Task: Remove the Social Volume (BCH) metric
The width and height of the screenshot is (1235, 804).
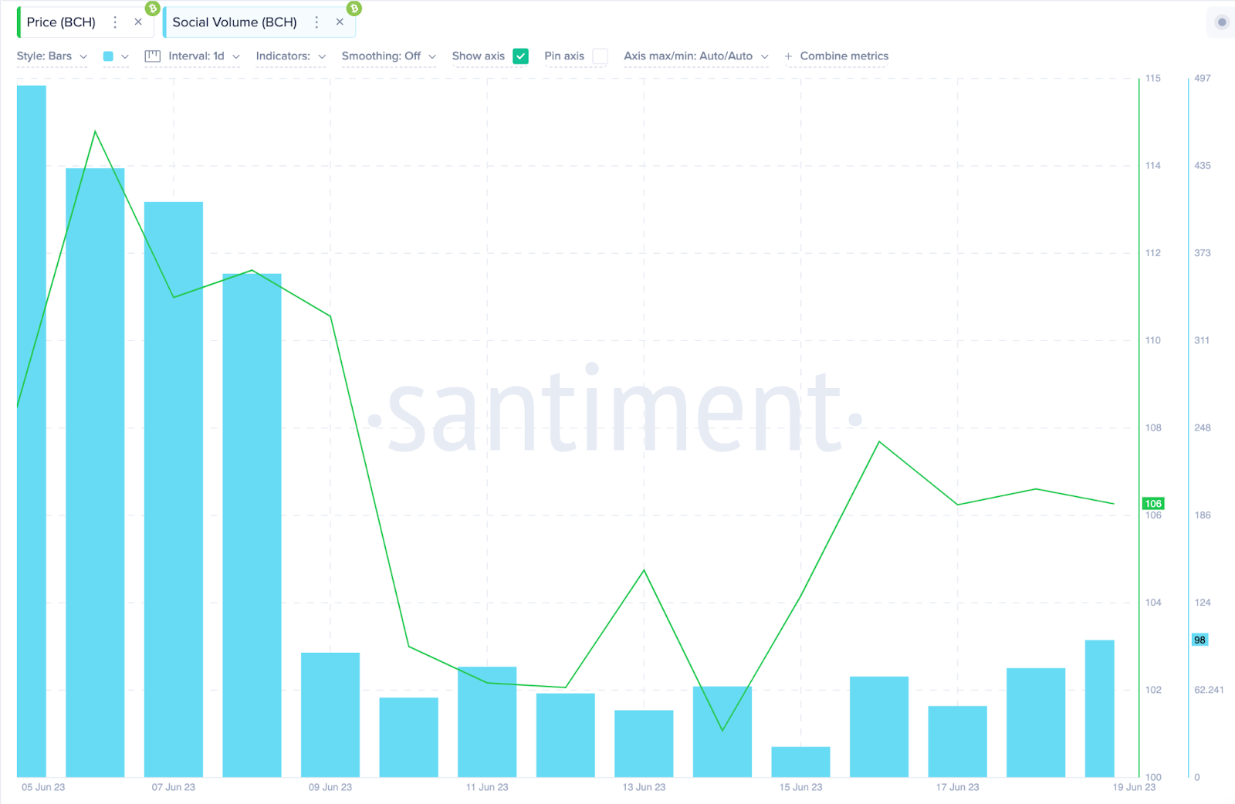Action: click(x=340, y=22)
